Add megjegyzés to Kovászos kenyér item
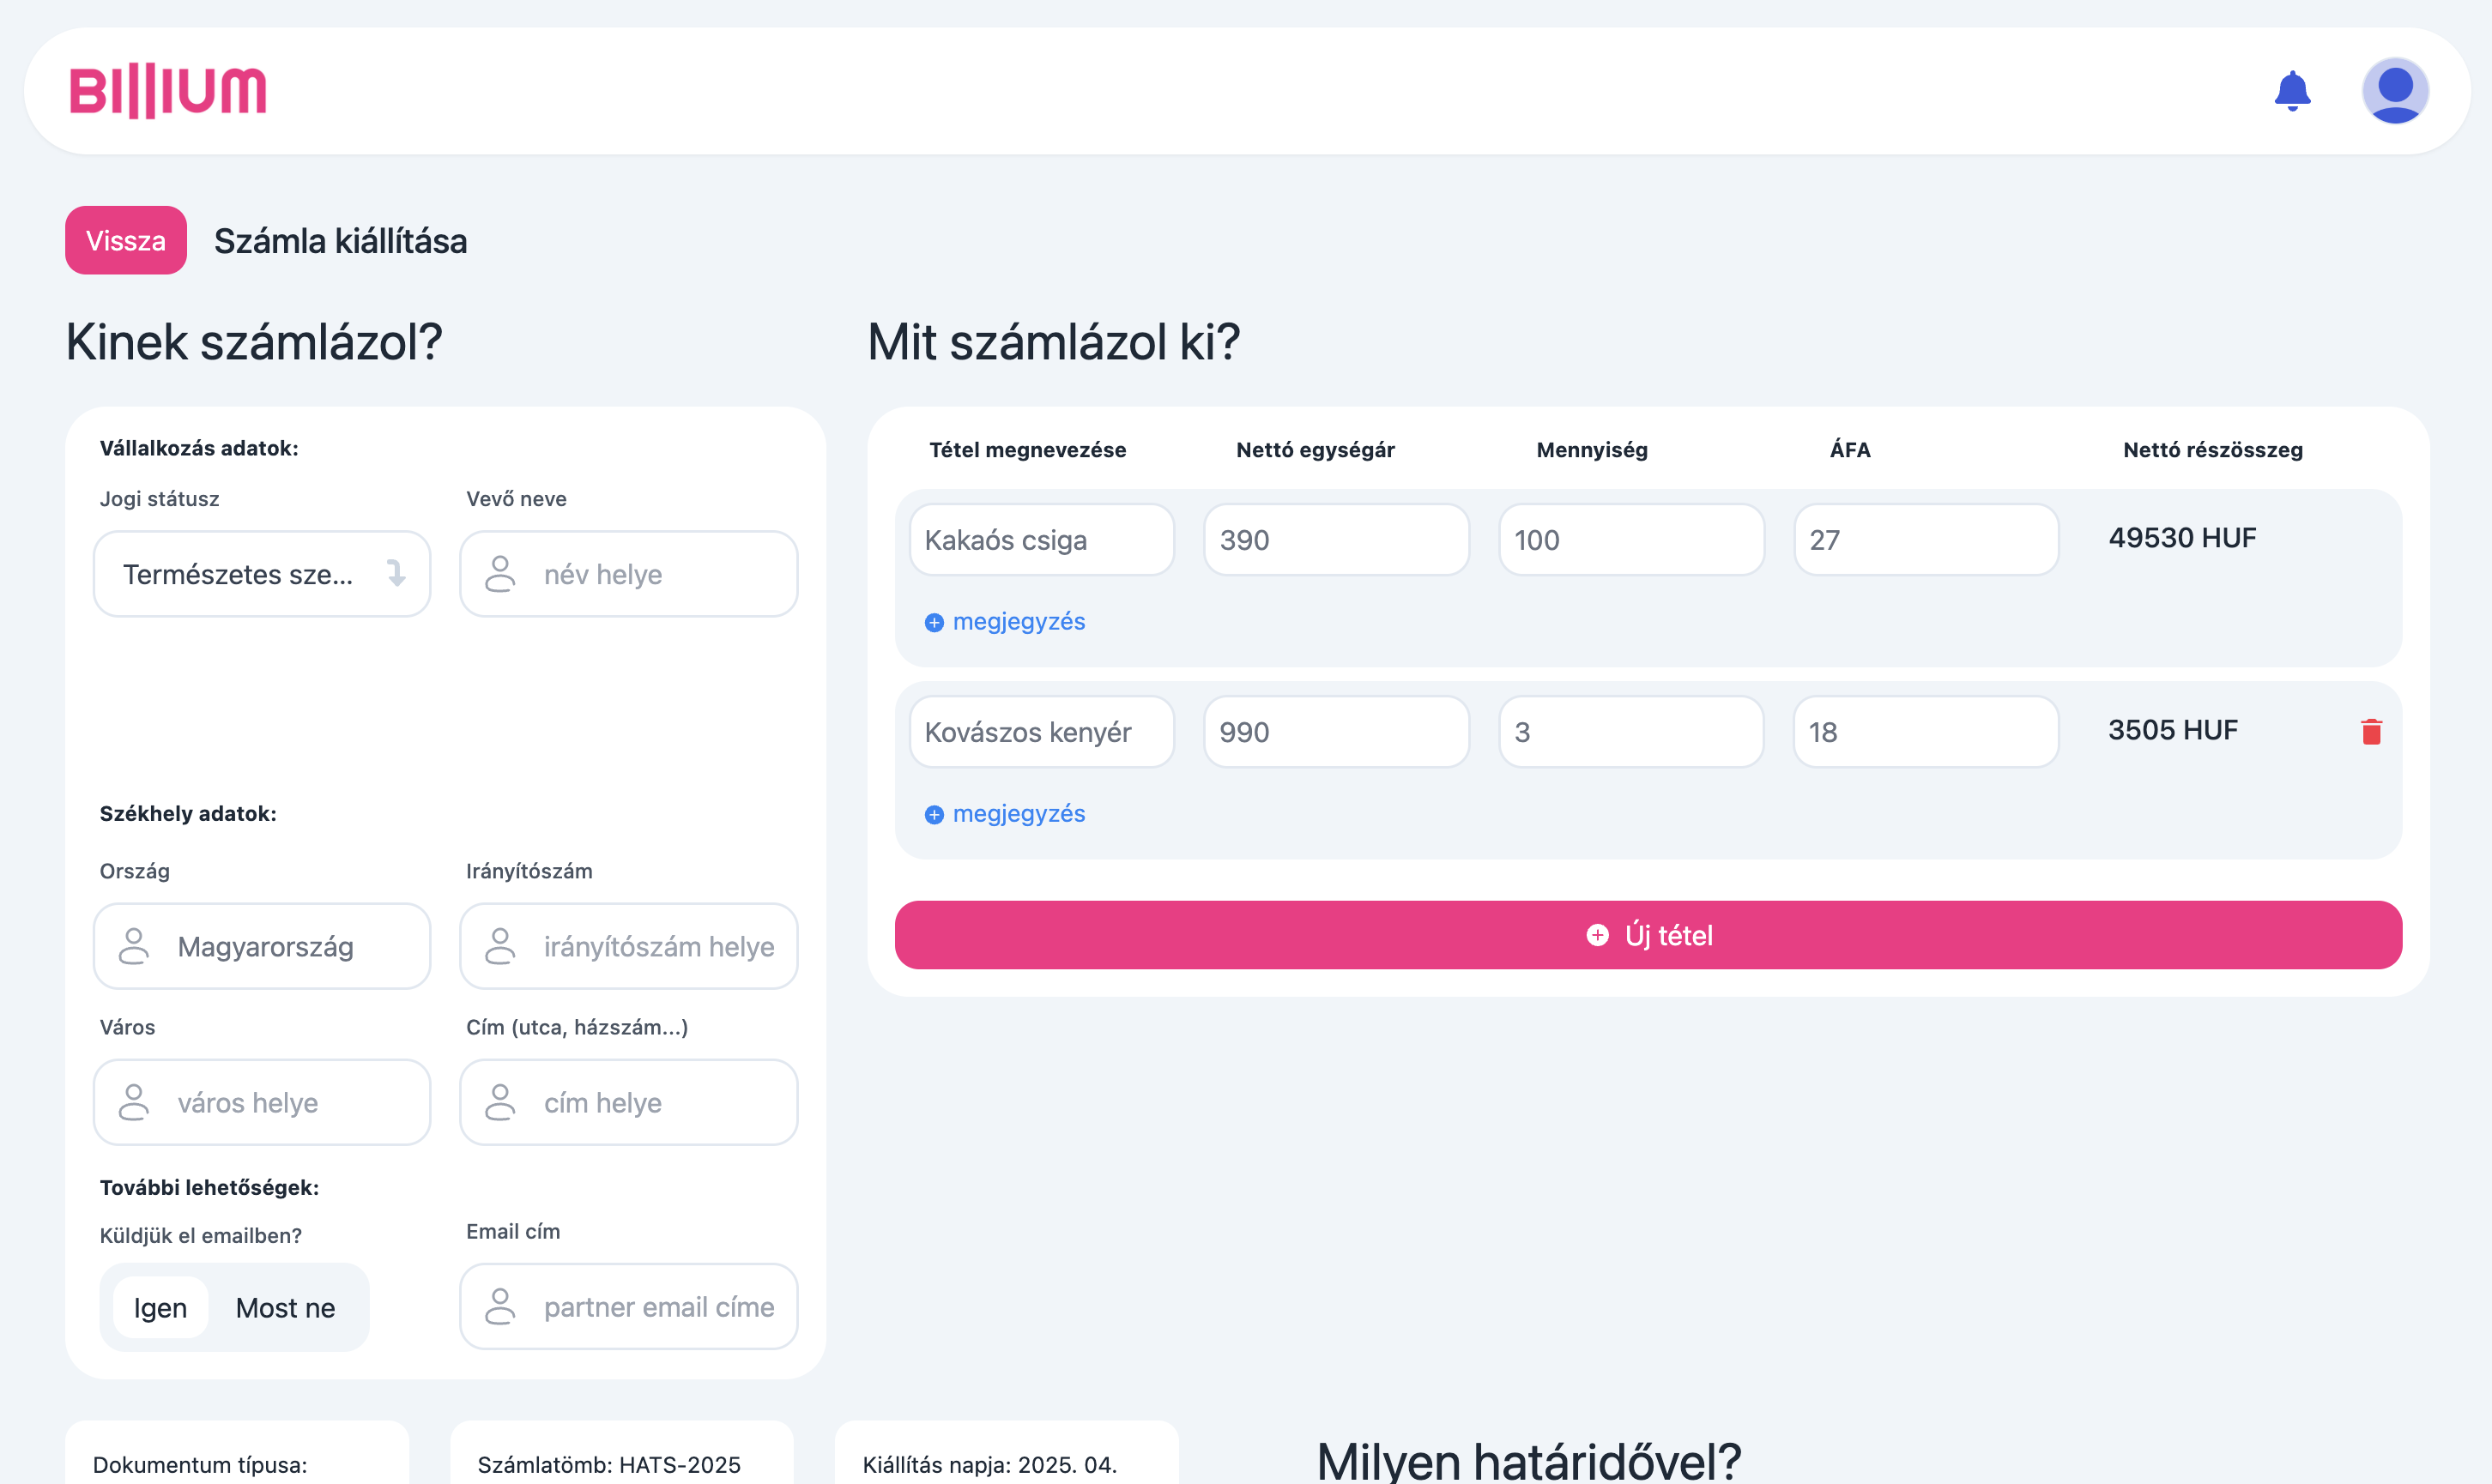 click(x=1018, y=814)
